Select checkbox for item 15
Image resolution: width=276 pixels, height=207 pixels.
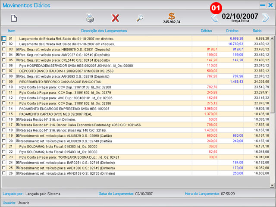4,114
